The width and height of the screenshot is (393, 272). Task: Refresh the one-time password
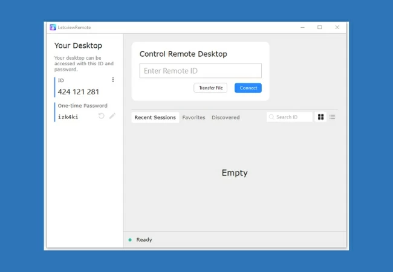coord(101,116)
